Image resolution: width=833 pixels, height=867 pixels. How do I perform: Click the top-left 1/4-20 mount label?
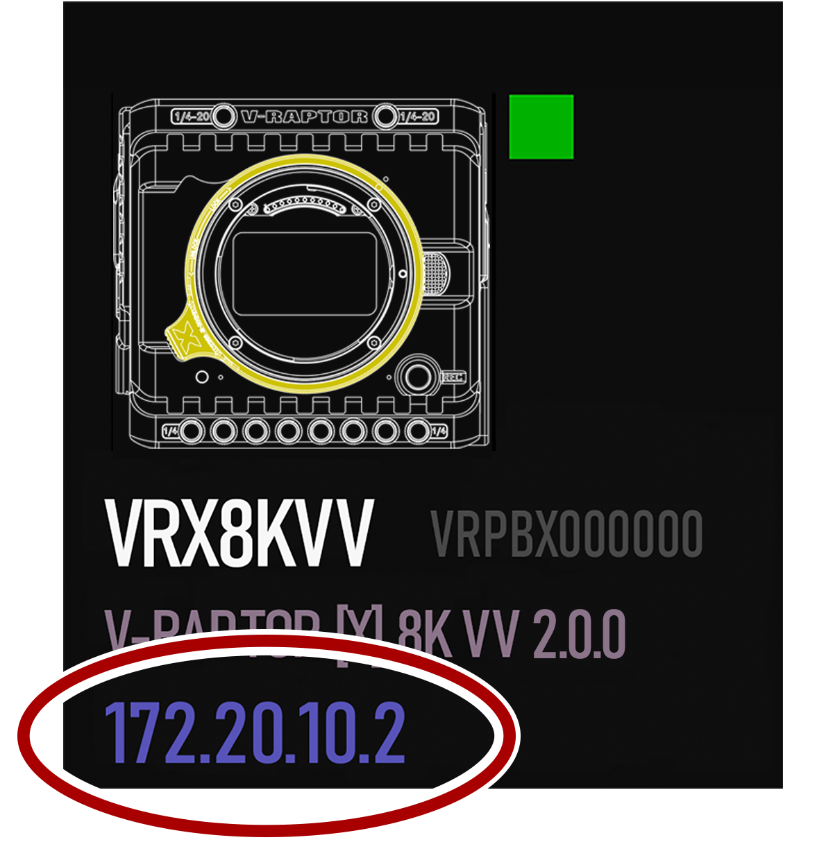192,116
